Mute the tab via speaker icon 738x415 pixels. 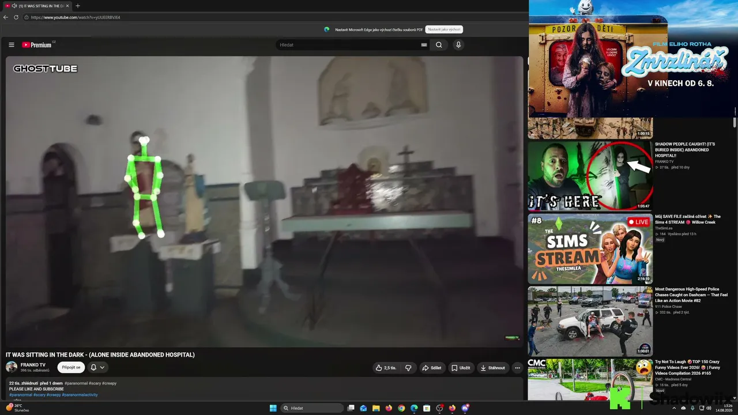tap(14, 6)
